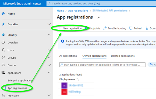
Task: Click the red application icon
Action: tap(64, 92)
